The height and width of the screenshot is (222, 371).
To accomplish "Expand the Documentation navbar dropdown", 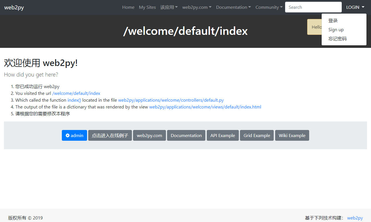I will click(233, 7).
